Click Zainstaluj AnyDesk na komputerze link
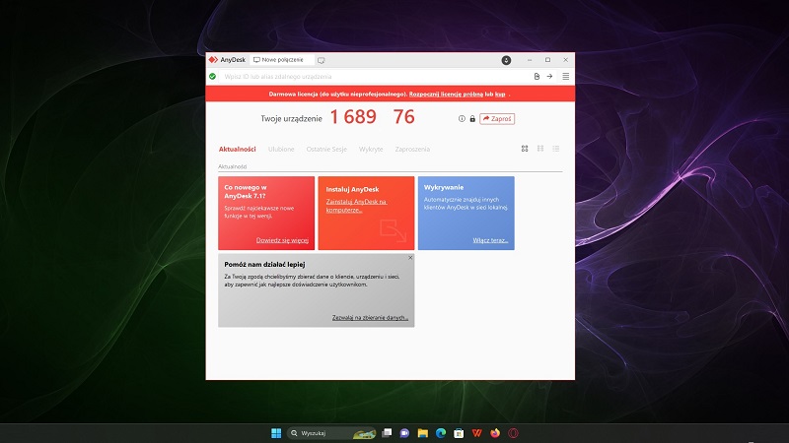Image resolution: width=789 pixels, height=443 pixels. [356, 206]
